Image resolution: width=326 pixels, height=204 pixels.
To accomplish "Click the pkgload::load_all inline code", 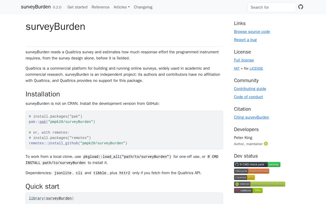I will [x=127, y=157].
